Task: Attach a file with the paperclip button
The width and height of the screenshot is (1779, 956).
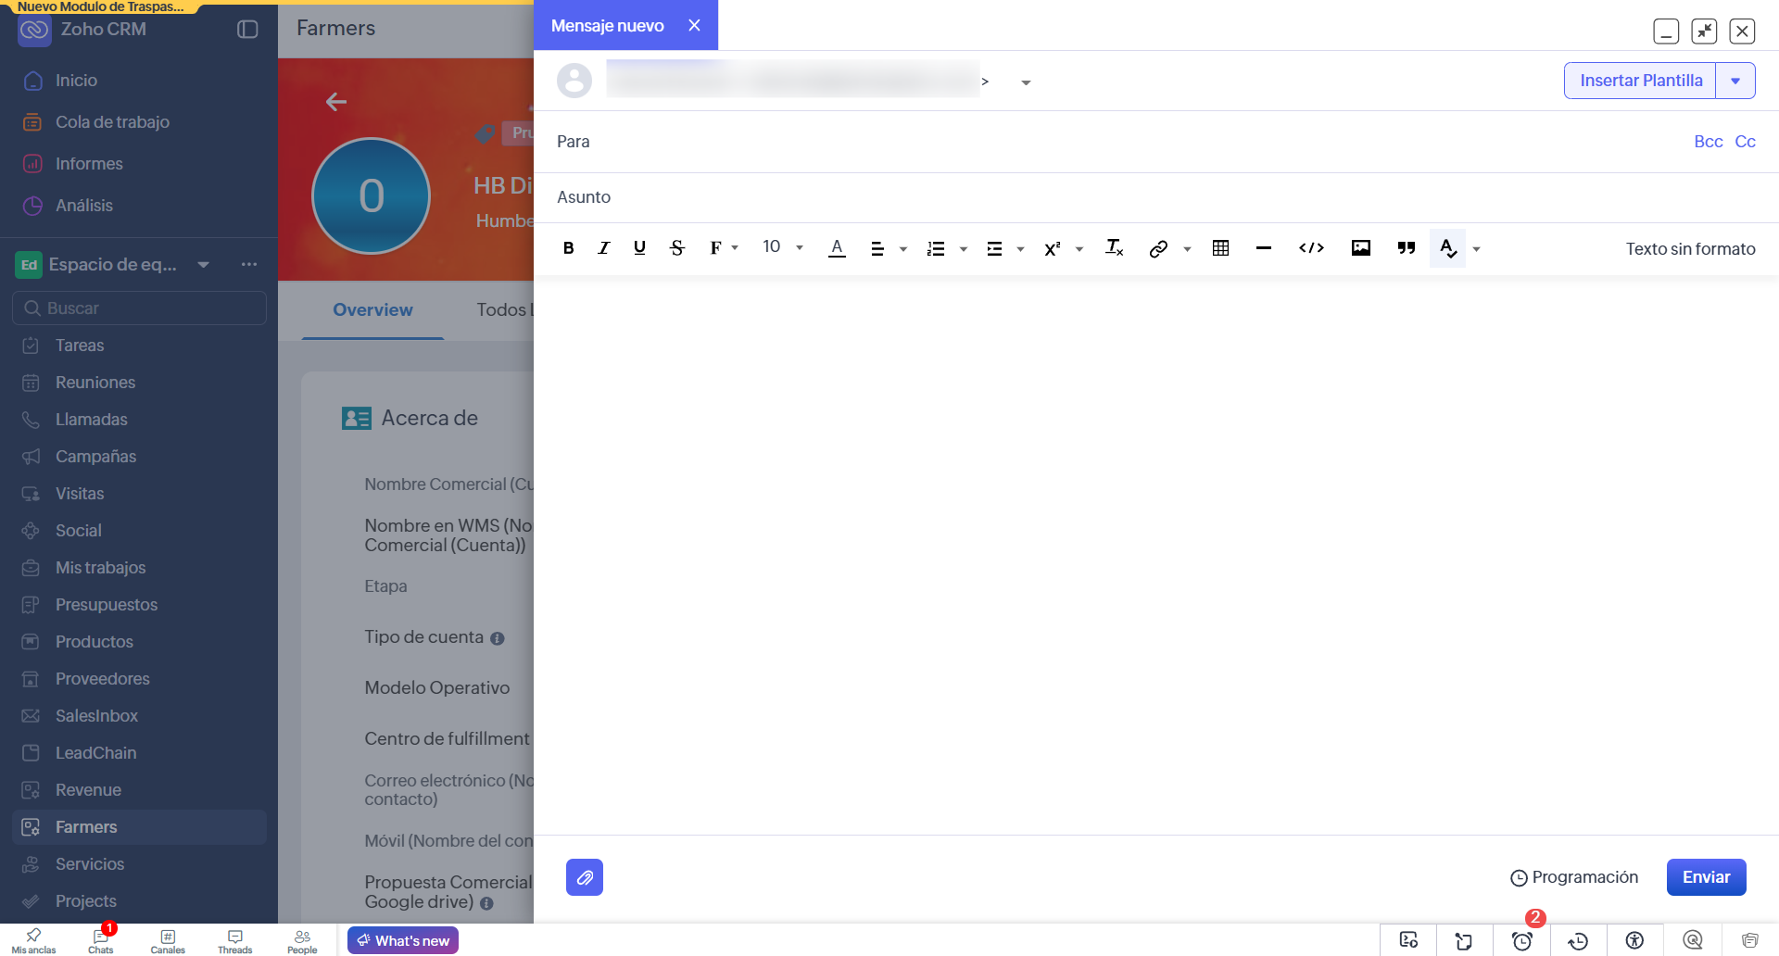Action: (585, 877)
